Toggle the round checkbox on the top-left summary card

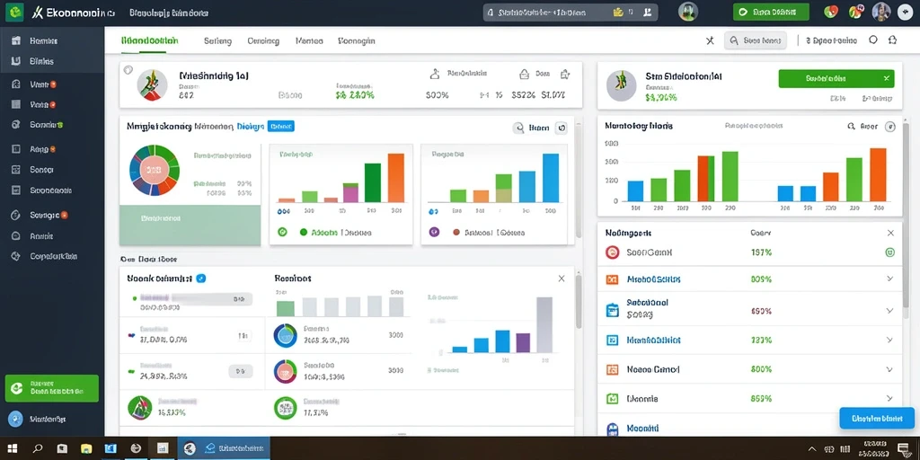(x=128, y=70)
